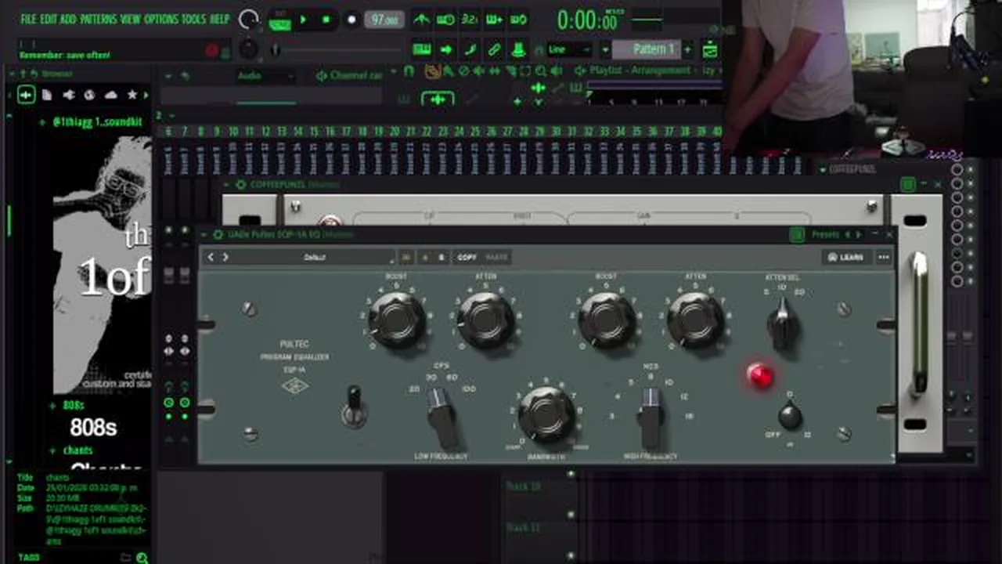This screenshot has height=564, width=1002.
Task: Open Audio channel filter dropdown
Action: point(265,75)
